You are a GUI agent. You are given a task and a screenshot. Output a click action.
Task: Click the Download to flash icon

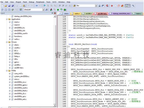coord(20,10)
